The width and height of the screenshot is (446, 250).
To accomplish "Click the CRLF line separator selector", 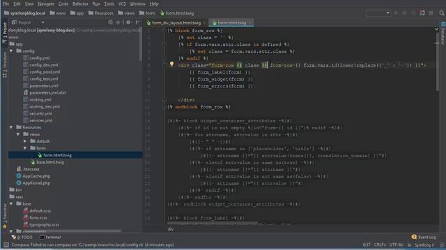I will click(380, 245).
